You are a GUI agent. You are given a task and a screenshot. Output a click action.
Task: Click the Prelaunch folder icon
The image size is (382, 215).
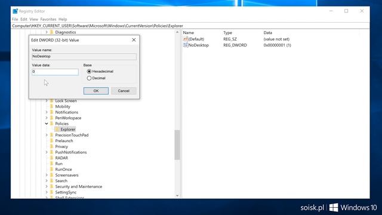[52, 141]
